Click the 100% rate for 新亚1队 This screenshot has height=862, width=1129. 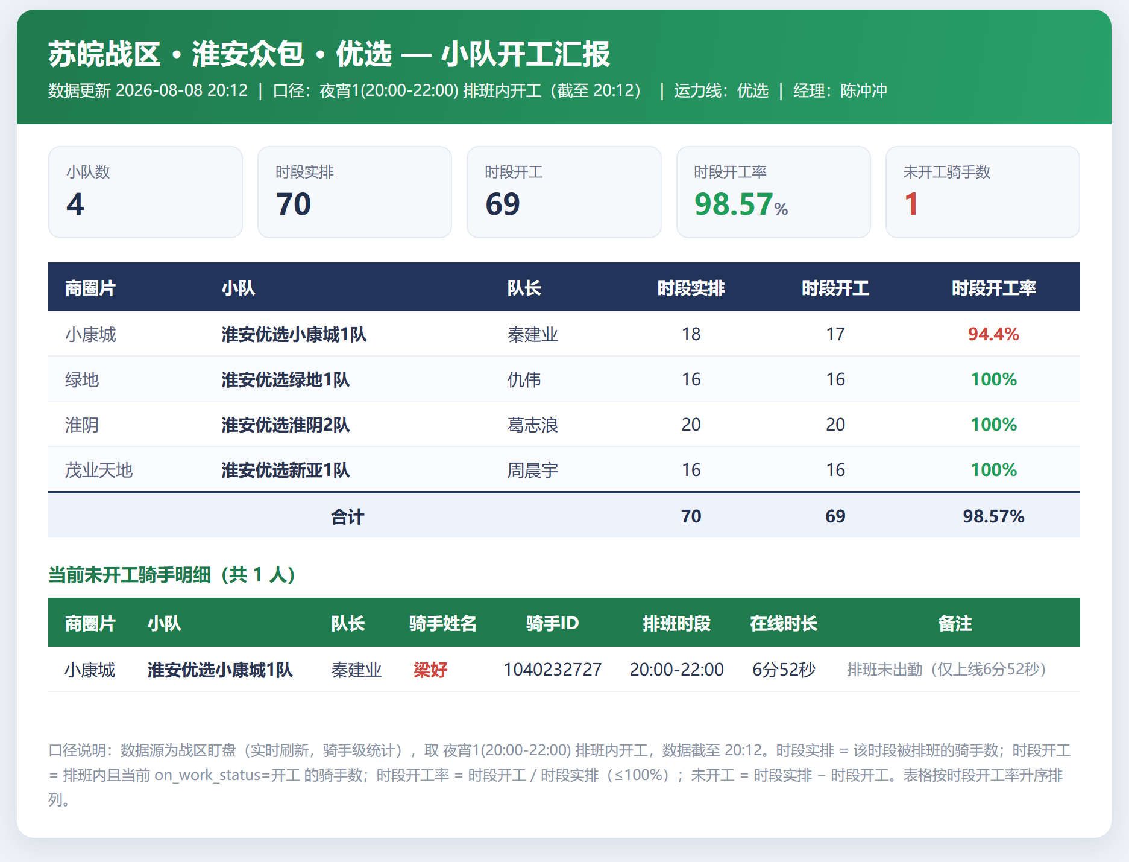click(x=993, y=470)
